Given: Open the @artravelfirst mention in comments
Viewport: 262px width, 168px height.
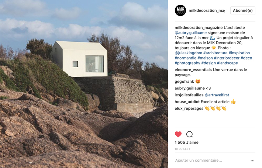Looking at the screenshot, I should pos(217,95).
